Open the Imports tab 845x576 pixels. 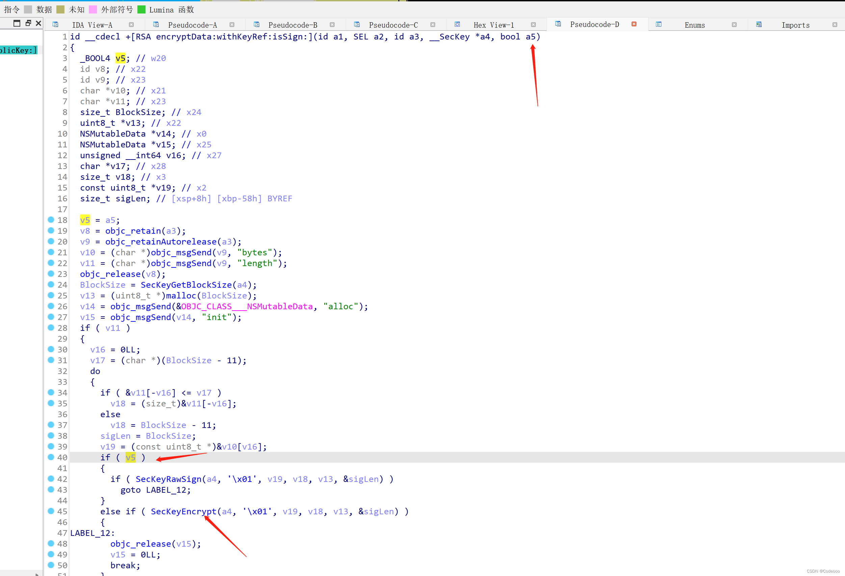pos(795,25)
